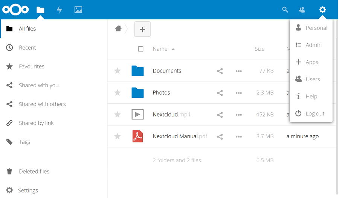Click the Nextcloud logo

click(15, 10)
